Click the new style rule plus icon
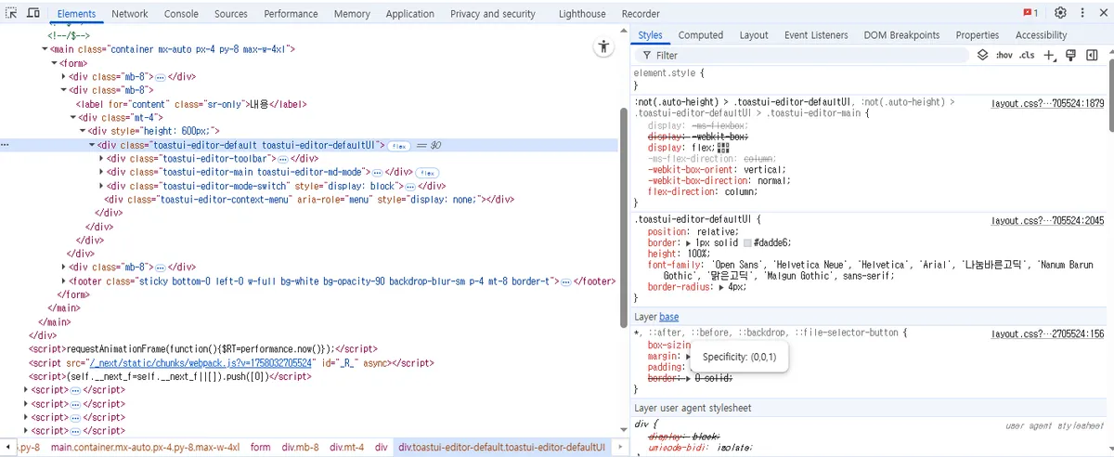The height and width of the screenshot is (457, 1114). point(1048,56)
